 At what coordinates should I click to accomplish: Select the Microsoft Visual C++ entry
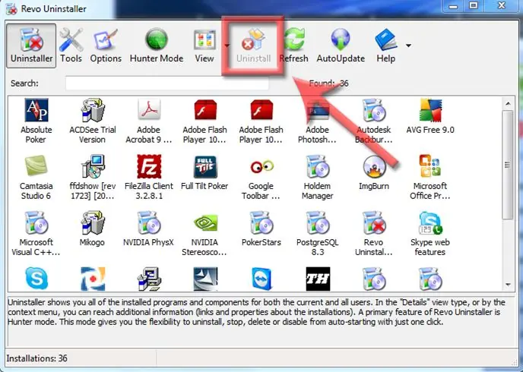tap(36, 233)
